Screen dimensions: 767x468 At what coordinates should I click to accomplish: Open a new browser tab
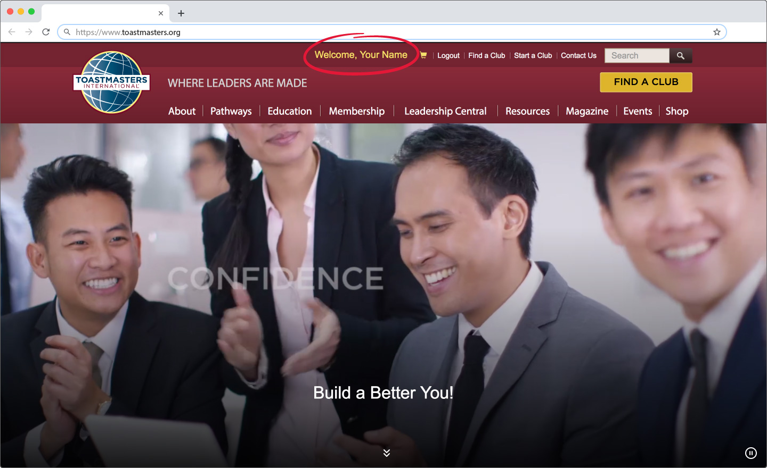181,13
